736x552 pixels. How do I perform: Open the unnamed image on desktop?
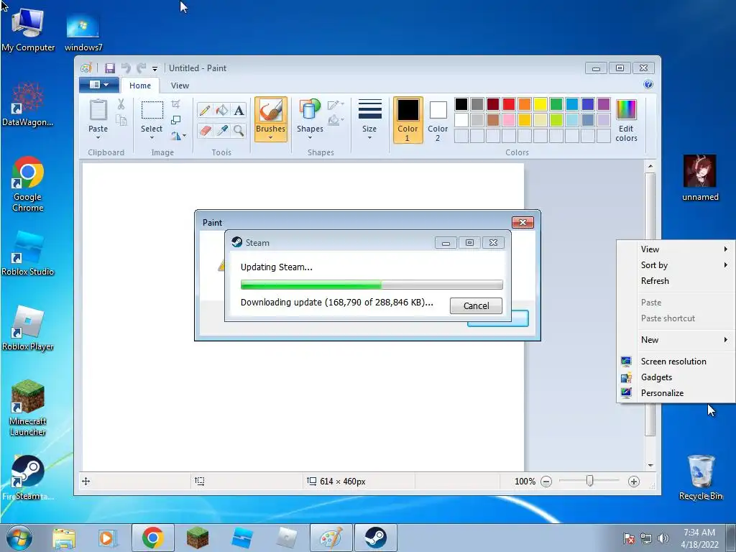[x=700, y=178]
